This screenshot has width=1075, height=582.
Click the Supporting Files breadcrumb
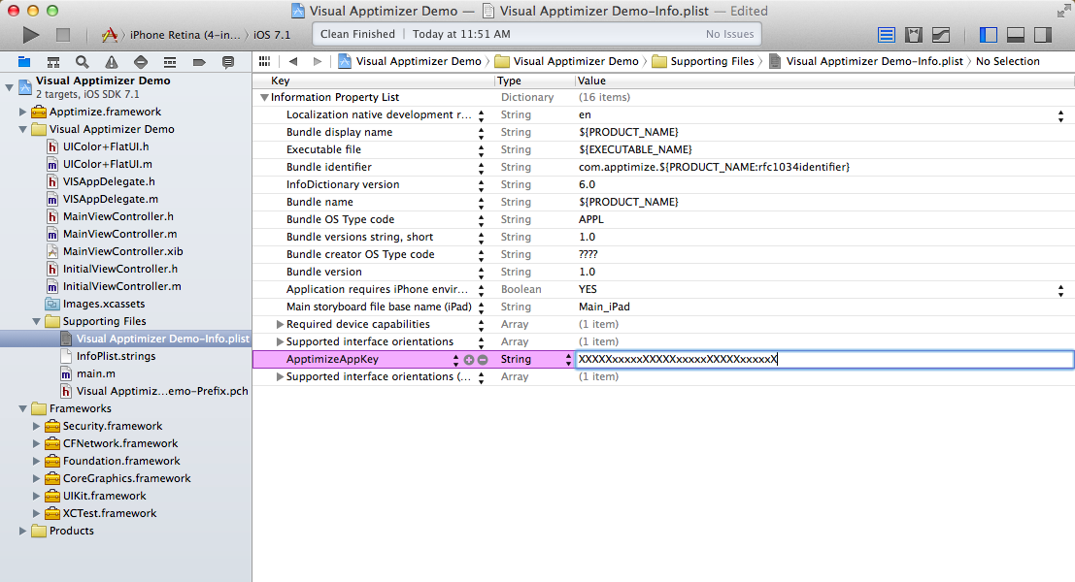coord(703,61)
